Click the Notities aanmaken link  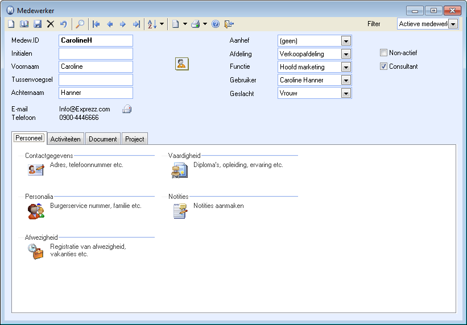pos(218,206)
